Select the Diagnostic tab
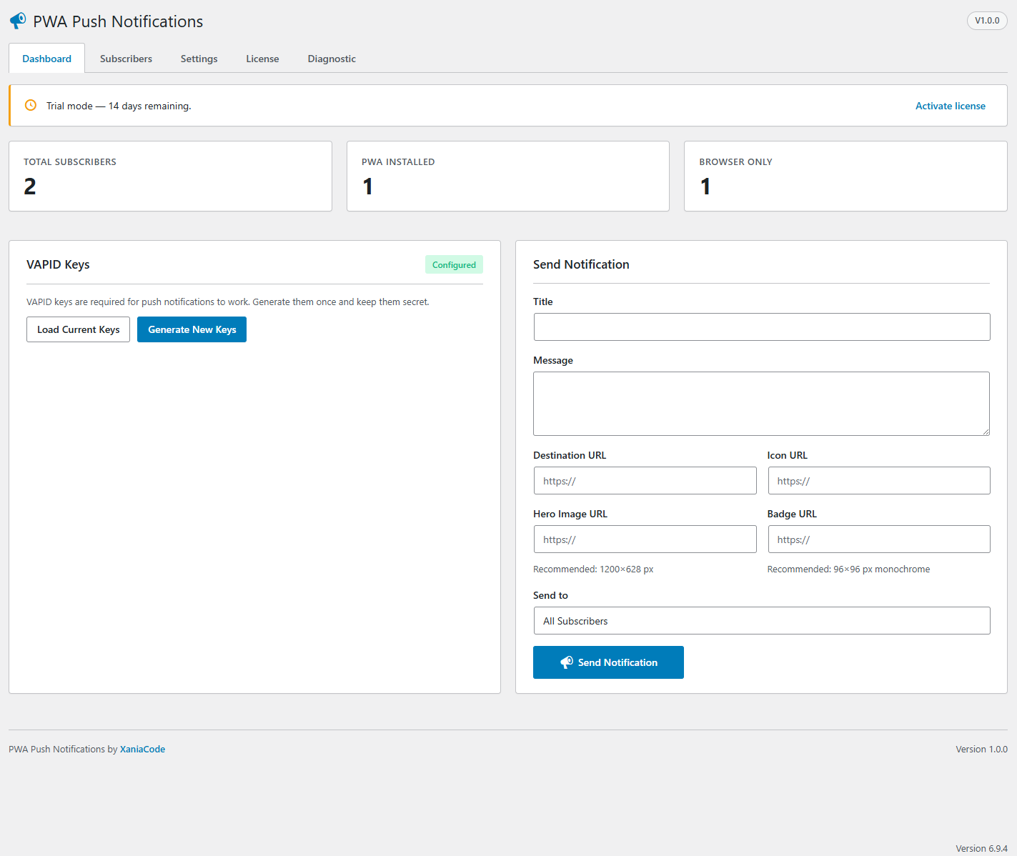The height and width of the screenshot is (856, 1017). point(332,59)
